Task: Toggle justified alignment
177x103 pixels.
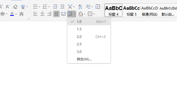Action: point(56,14)
